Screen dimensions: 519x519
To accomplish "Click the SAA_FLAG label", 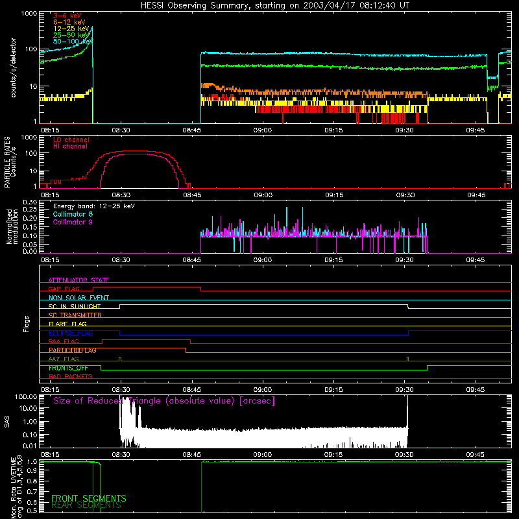I will pyautogui.click(x=64, y=341).
